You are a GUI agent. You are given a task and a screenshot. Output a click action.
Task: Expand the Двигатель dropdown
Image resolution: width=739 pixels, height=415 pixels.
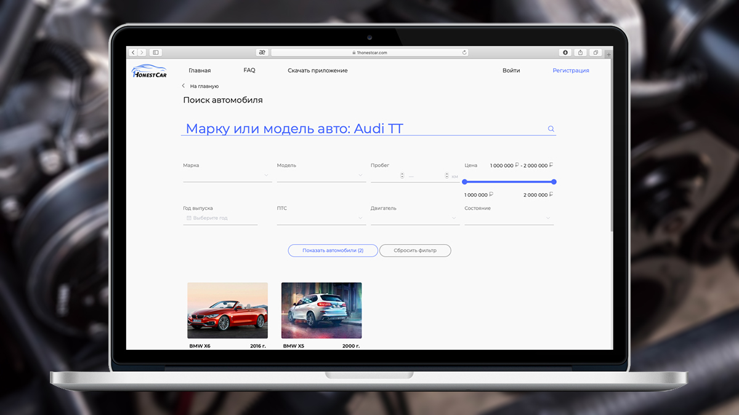415,218
